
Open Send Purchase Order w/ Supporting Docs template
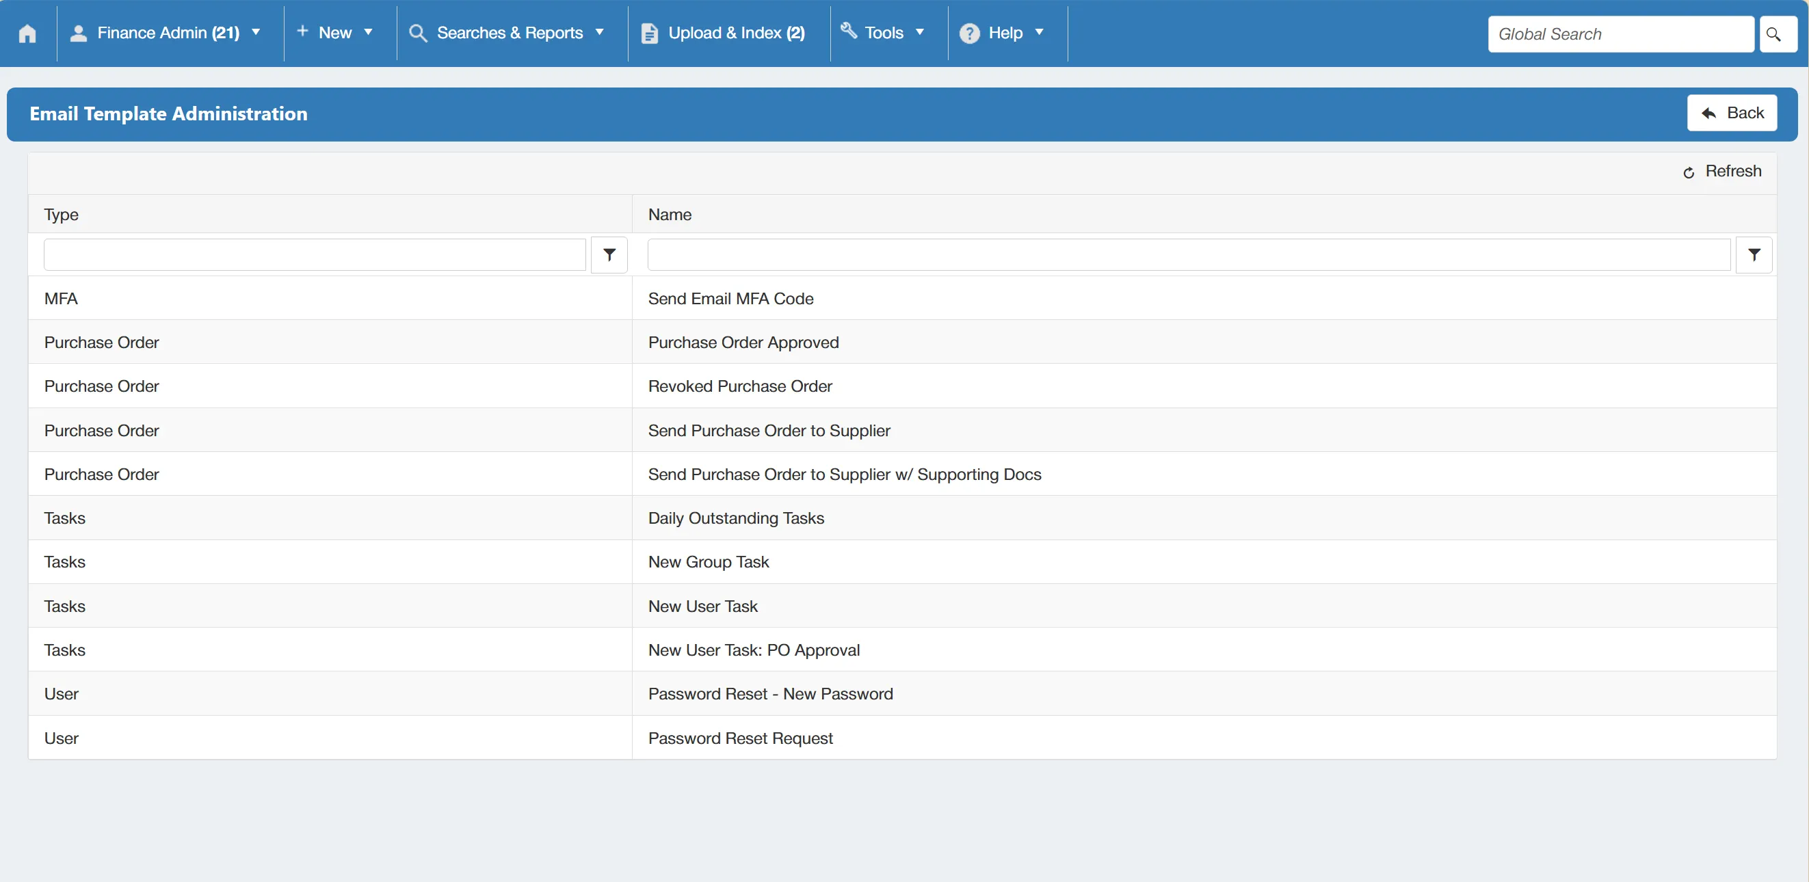(x=844, y=475)
